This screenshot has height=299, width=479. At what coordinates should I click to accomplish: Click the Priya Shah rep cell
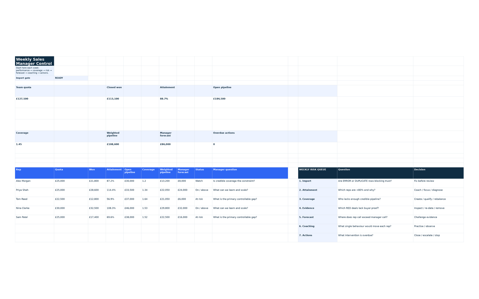(x=34, y=192)
